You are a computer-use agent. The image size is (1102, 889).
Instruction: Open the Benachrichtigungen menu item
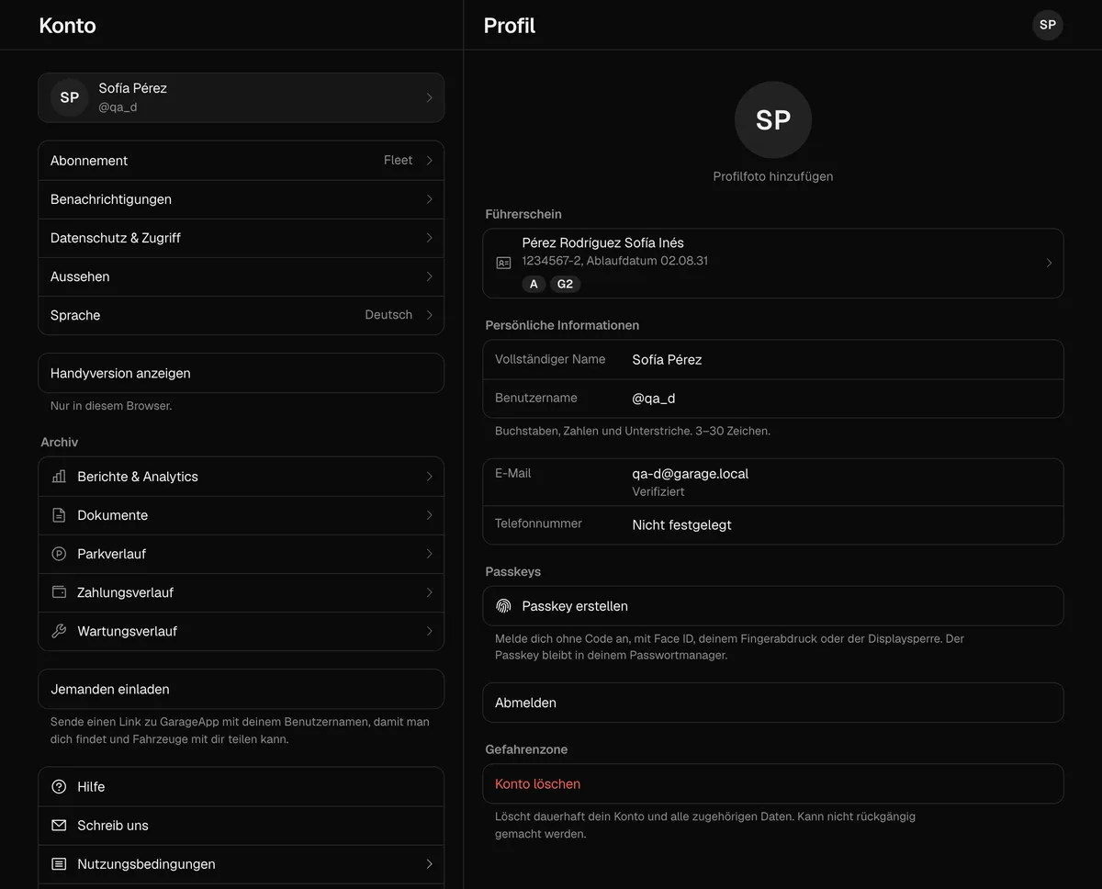pyautogui.click(x=241, y=199)
